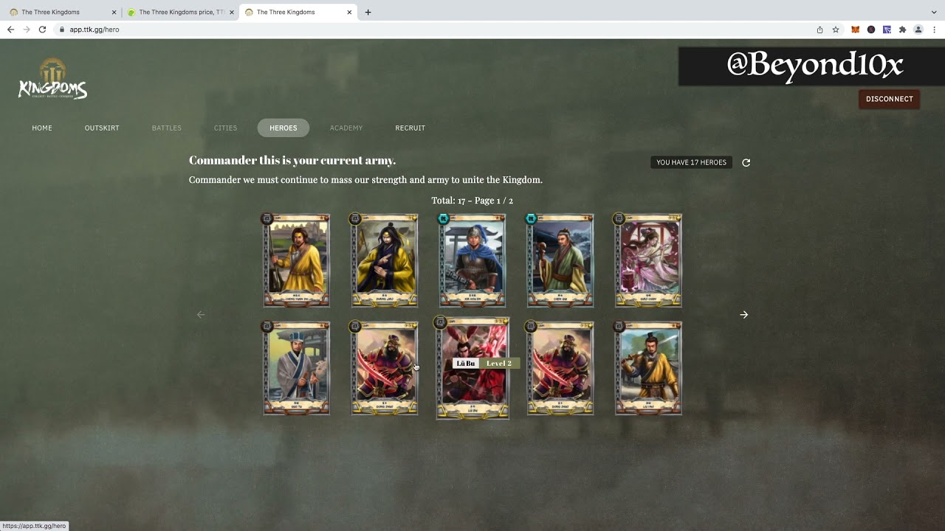The image size is (945, 531).
Task: Select the Chen Gui hero card
Action: 560,260
